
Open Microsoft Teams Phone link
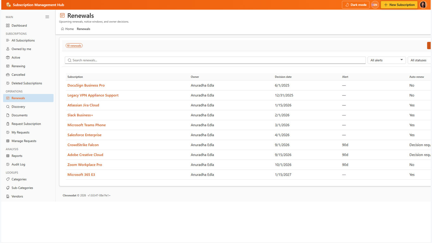(x=87, y=125)
